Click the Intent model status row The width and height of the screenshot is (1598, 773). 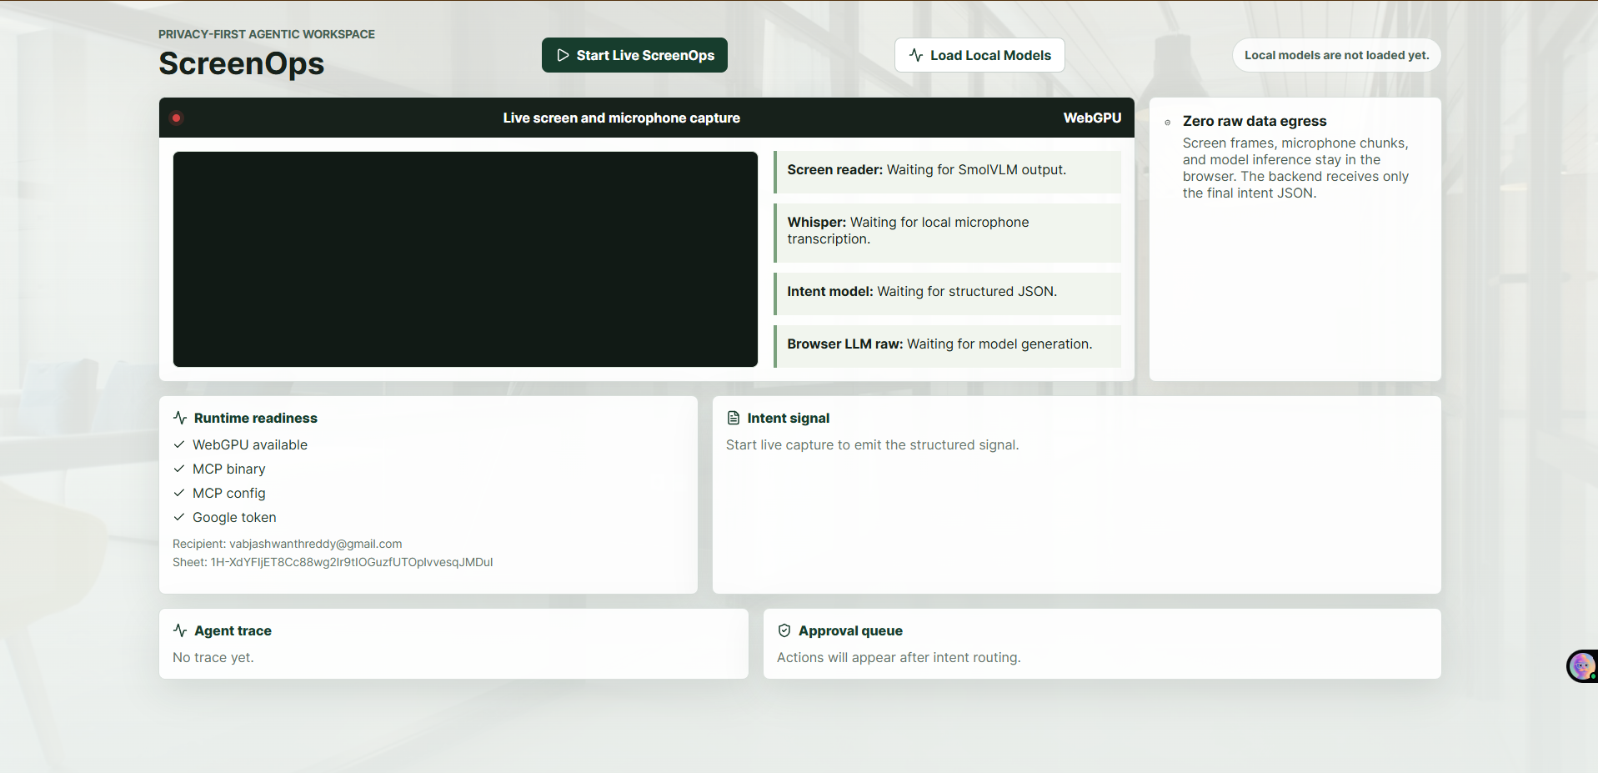(947, 294)
